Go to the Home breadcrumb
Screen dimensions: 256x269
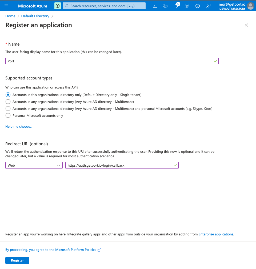pos(10,16)
